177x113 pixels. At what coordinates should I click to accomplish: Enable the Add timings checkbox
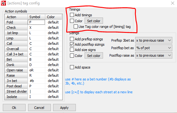click(72, 15)
